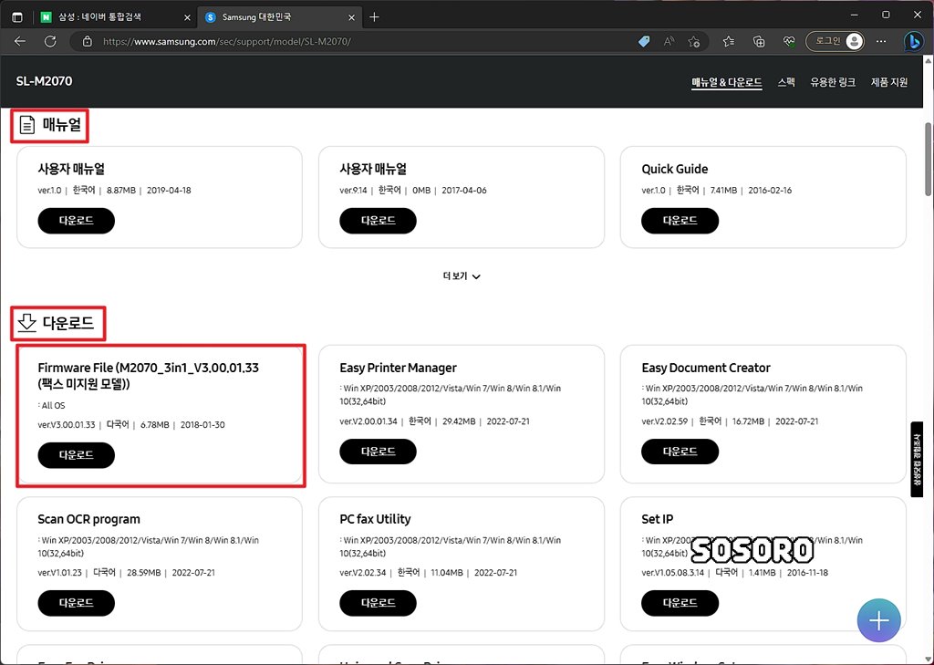Click the 로그인 profile button
The width and height of the screenshot is (934, 665).
835,41
